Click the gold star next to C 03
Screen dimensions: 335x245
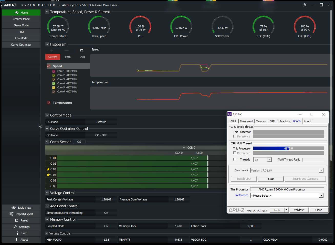(48, 169)
